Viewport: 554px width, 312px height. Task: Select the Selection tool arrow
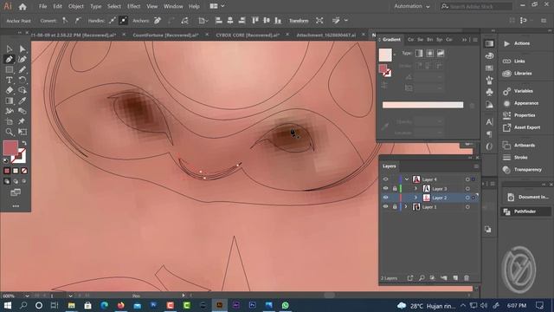10,49
